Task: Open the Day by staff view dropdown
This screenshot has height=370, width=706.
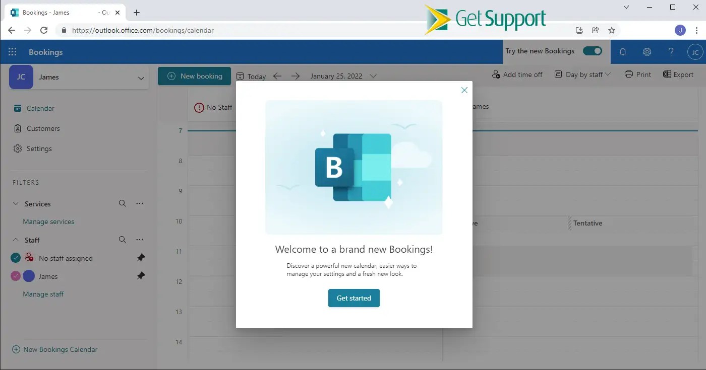Action: (x=582, y=75)
